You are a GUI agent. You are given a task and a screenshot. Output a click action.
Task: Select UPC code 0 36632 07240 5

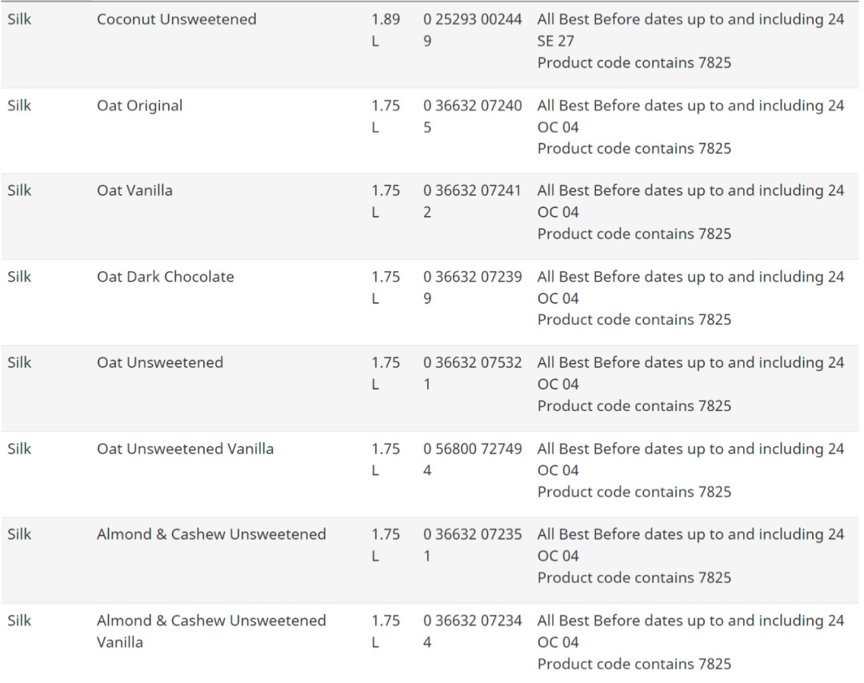[x=472, y=116]
